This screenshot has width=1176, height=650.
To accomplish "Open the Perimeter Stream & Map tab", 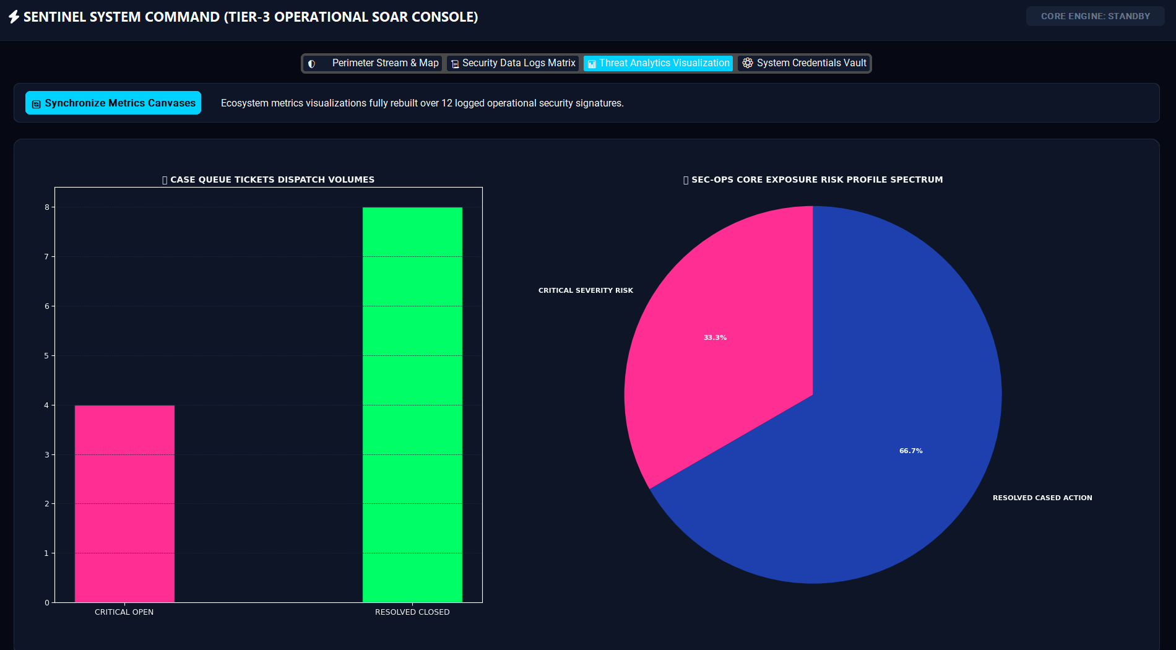I will (x=373, y=63).
